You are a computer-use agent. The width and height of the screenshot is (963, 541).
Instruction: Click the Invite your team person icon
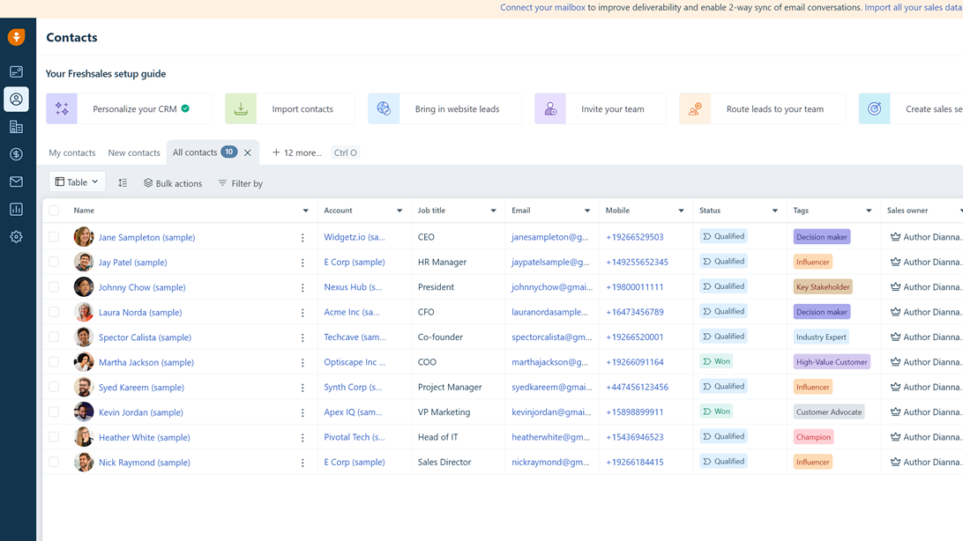tap(550, 108)
